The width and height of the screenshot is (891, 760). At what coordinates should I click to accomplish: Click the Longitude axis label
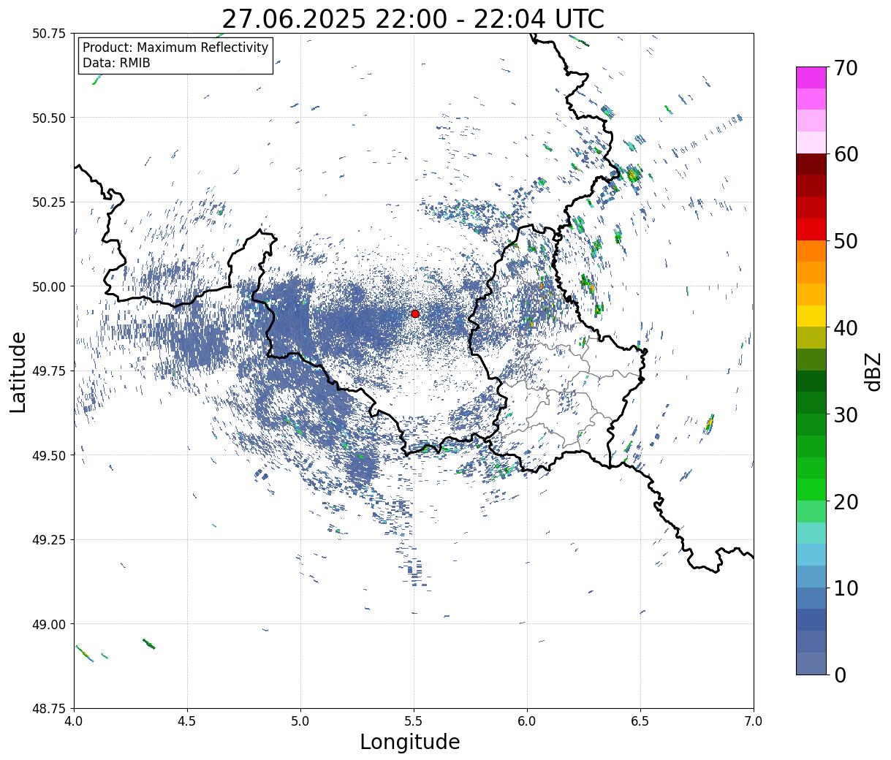coord(410,742)
